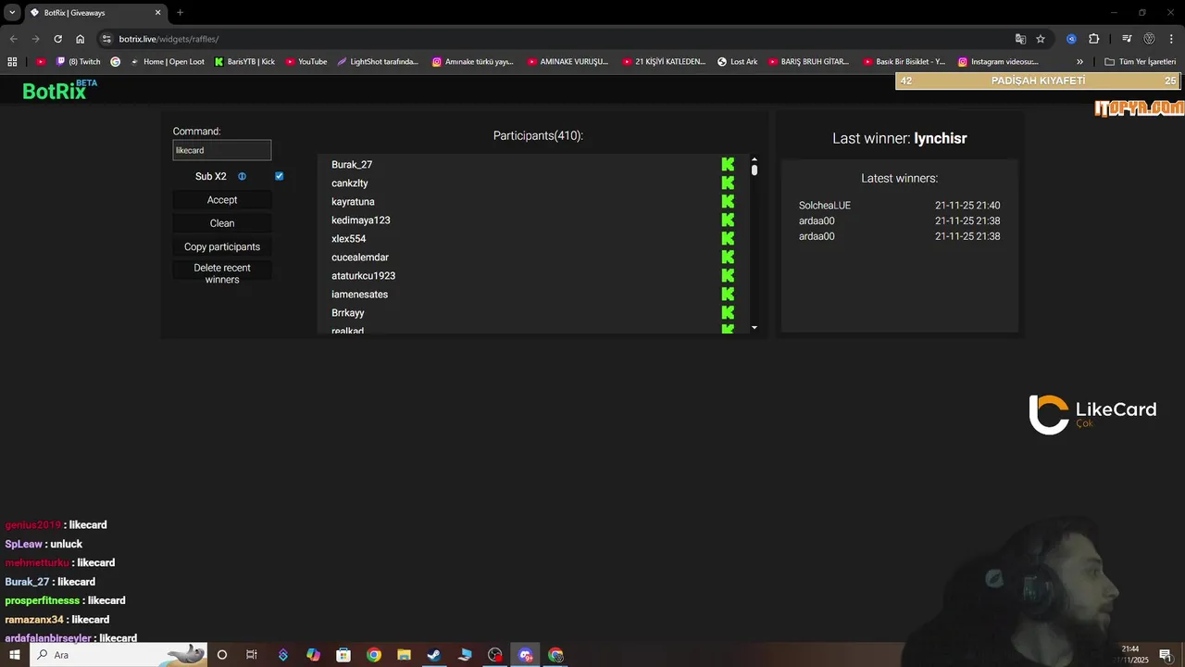Screen dimensions: 1185x667
Task: Open the translate page icon
Action: pyautogui.click(x=1020, y=39)
